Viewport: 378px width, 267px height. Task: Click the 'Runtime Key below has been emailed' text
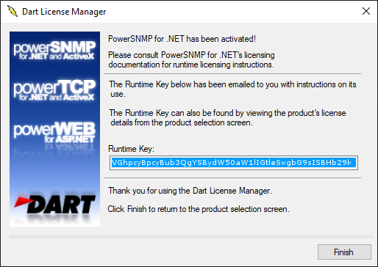pyautogui.click(x=232, y=89)
